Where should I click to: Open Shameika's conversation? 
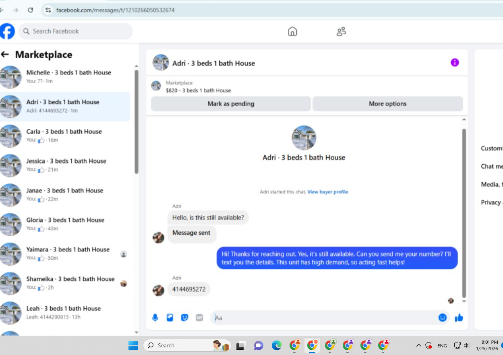point(65,283)
